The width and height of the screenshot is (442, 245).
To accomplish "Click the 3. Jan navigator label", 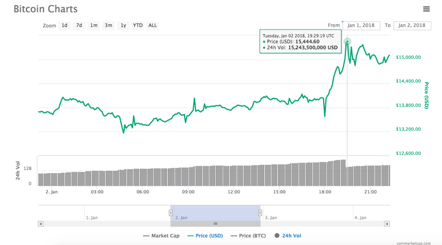I will [x=271, y=218].
